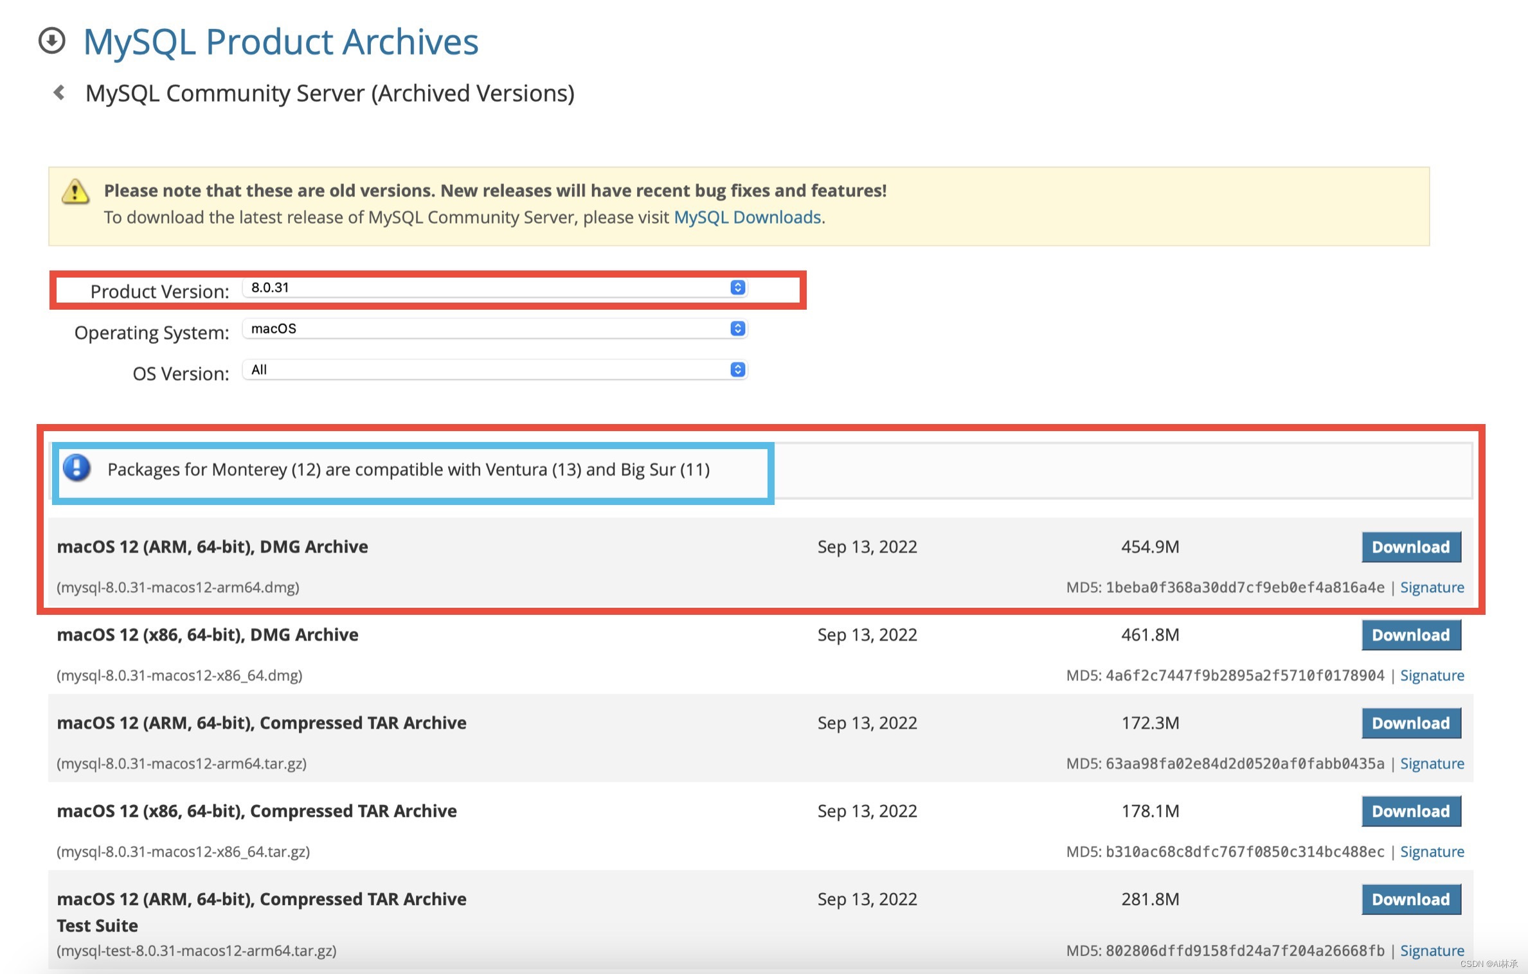1528x974 pixels.
Task: Download macOS 12 ARM Compressed TAR Archive
Action: [1411, 723]
